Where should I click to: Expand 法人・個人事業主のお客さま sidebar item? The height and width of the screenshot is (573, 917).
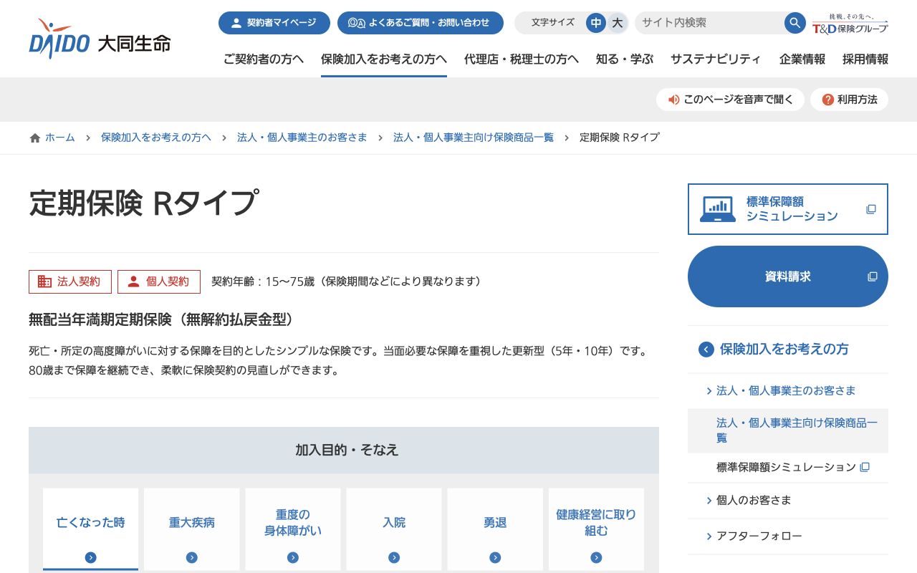click(x=788, y=390)
